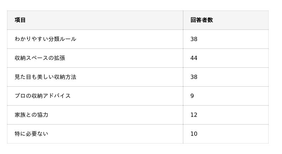Viewport: 282px width, 154px height.
Task: Click 38 in the 見た目も美しい収納方法 row
Action: pos(194,77)
